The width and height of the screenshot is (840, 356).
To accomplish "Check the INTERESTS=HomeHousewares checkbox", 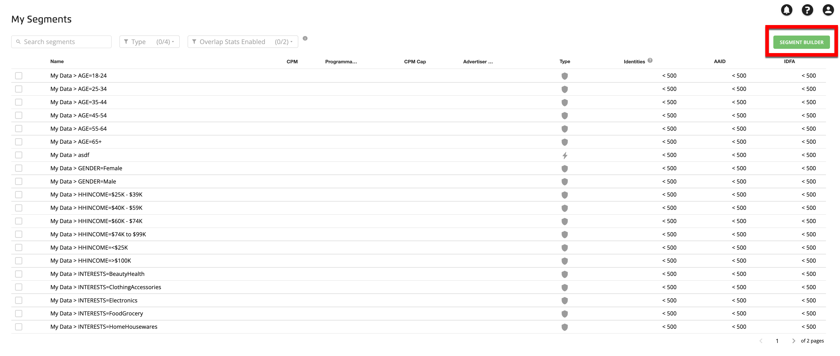I will coord(19,327).
